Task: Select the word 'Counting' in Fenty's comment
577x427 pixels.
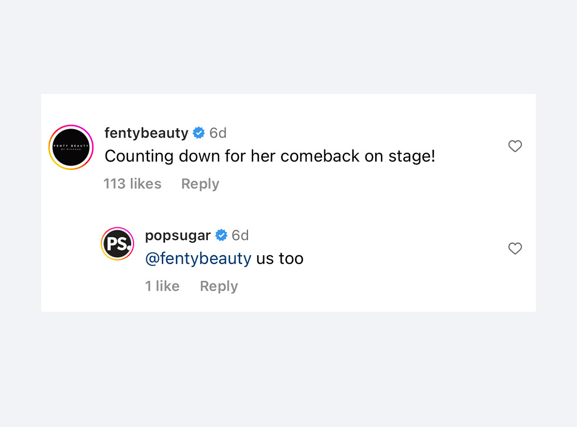Action: point(139,156)
